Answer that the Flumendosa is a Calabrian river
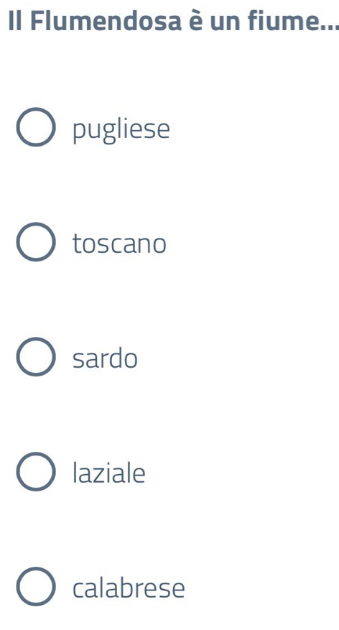The height and width of the screenshot is (630, 339). (36, 587)
